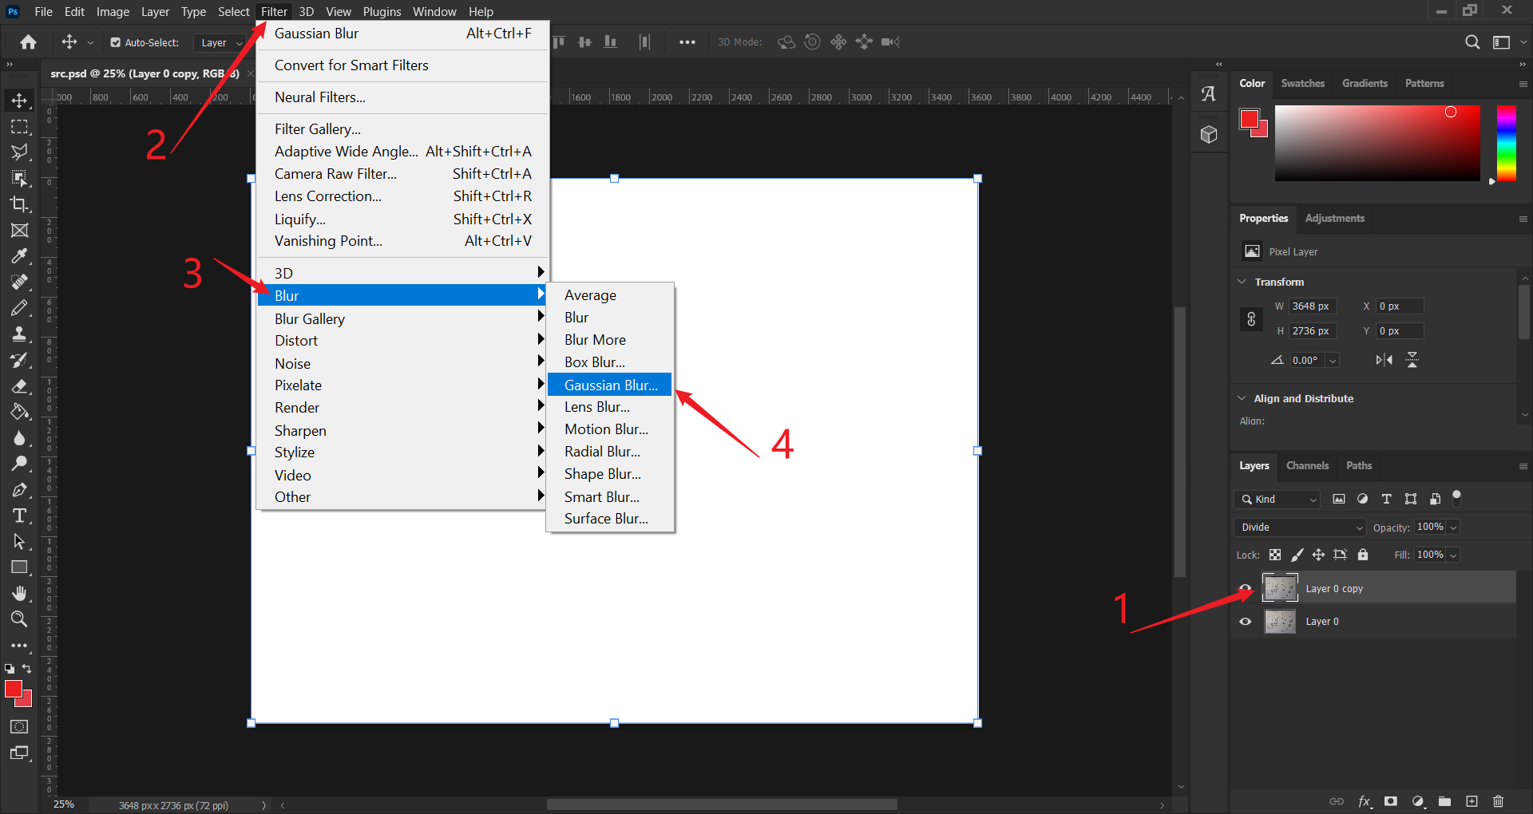Switch to the Channels tab
This screenshot has height=814, width=1533.
1307,465
